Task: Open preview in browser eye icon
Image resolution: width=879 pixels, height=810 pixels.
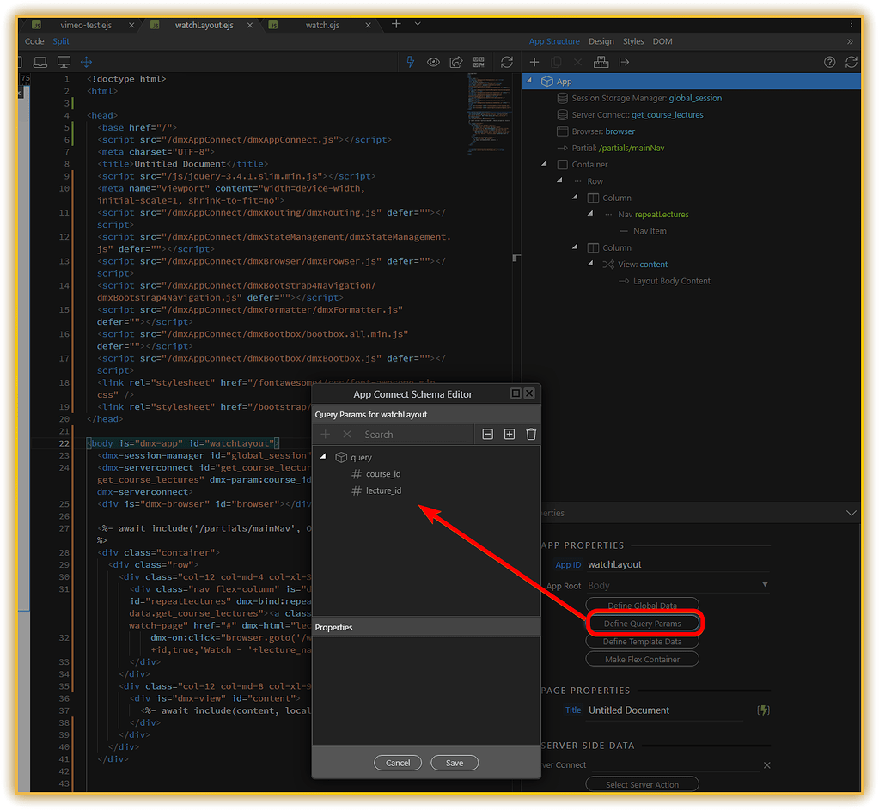Action: 433,62
